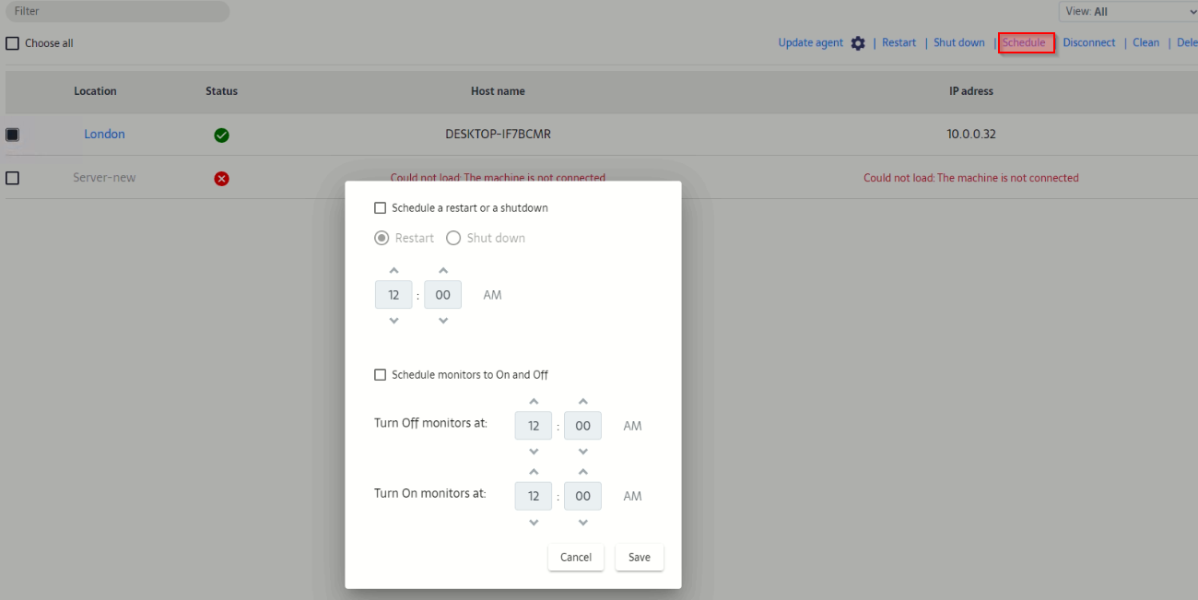1198x600 pixels.
Task: Decrease Turn Off monitors minutes arrow
Action: tap(582, 452)
